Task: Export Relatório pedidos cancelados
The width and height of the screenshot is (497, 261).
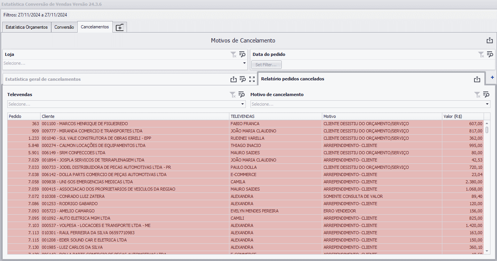Action: (477, 79)
